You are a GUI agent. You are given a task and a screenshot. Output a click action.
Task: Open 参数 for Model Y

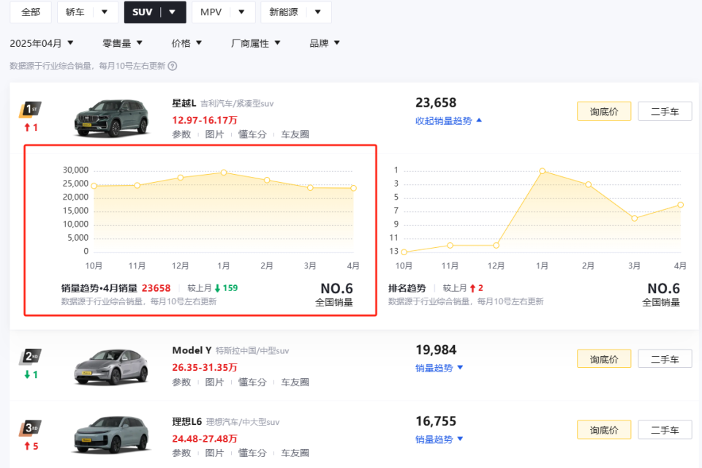pyautogui.click(x=182, y=382)
